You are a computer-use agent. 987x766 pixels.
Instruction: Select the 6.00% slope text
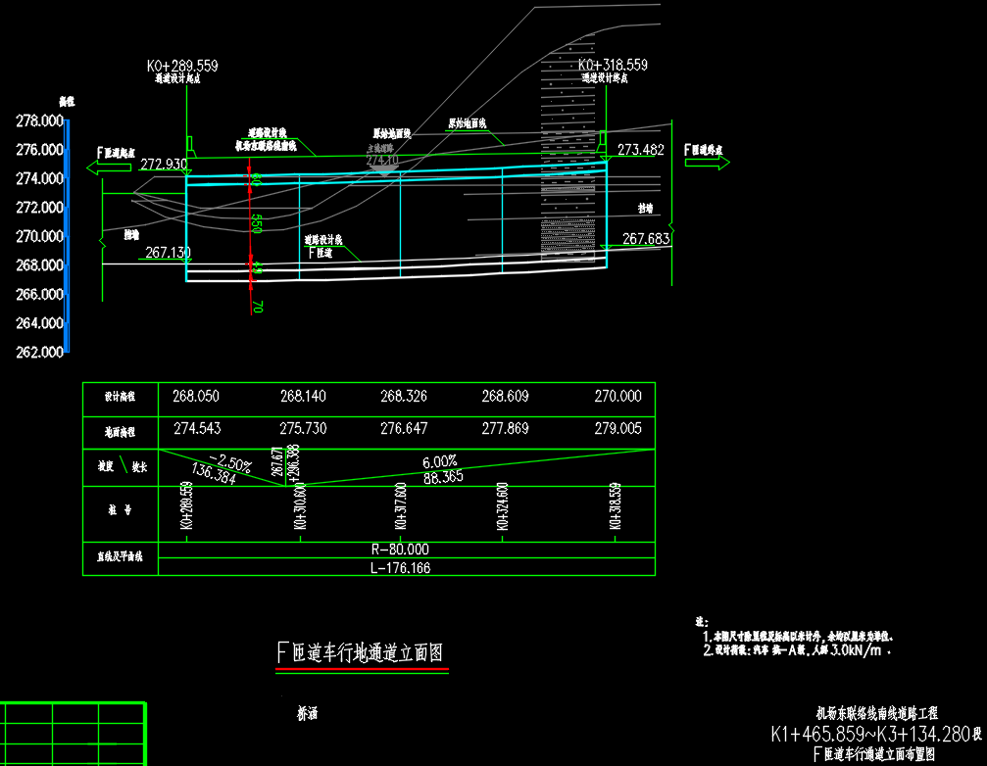pyautogui.click(x=440, y=461)
